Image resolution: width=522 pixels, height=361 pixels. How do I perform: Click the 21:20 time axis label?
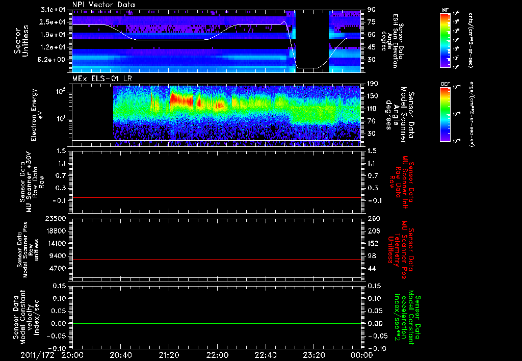click(x=169, y=355)
